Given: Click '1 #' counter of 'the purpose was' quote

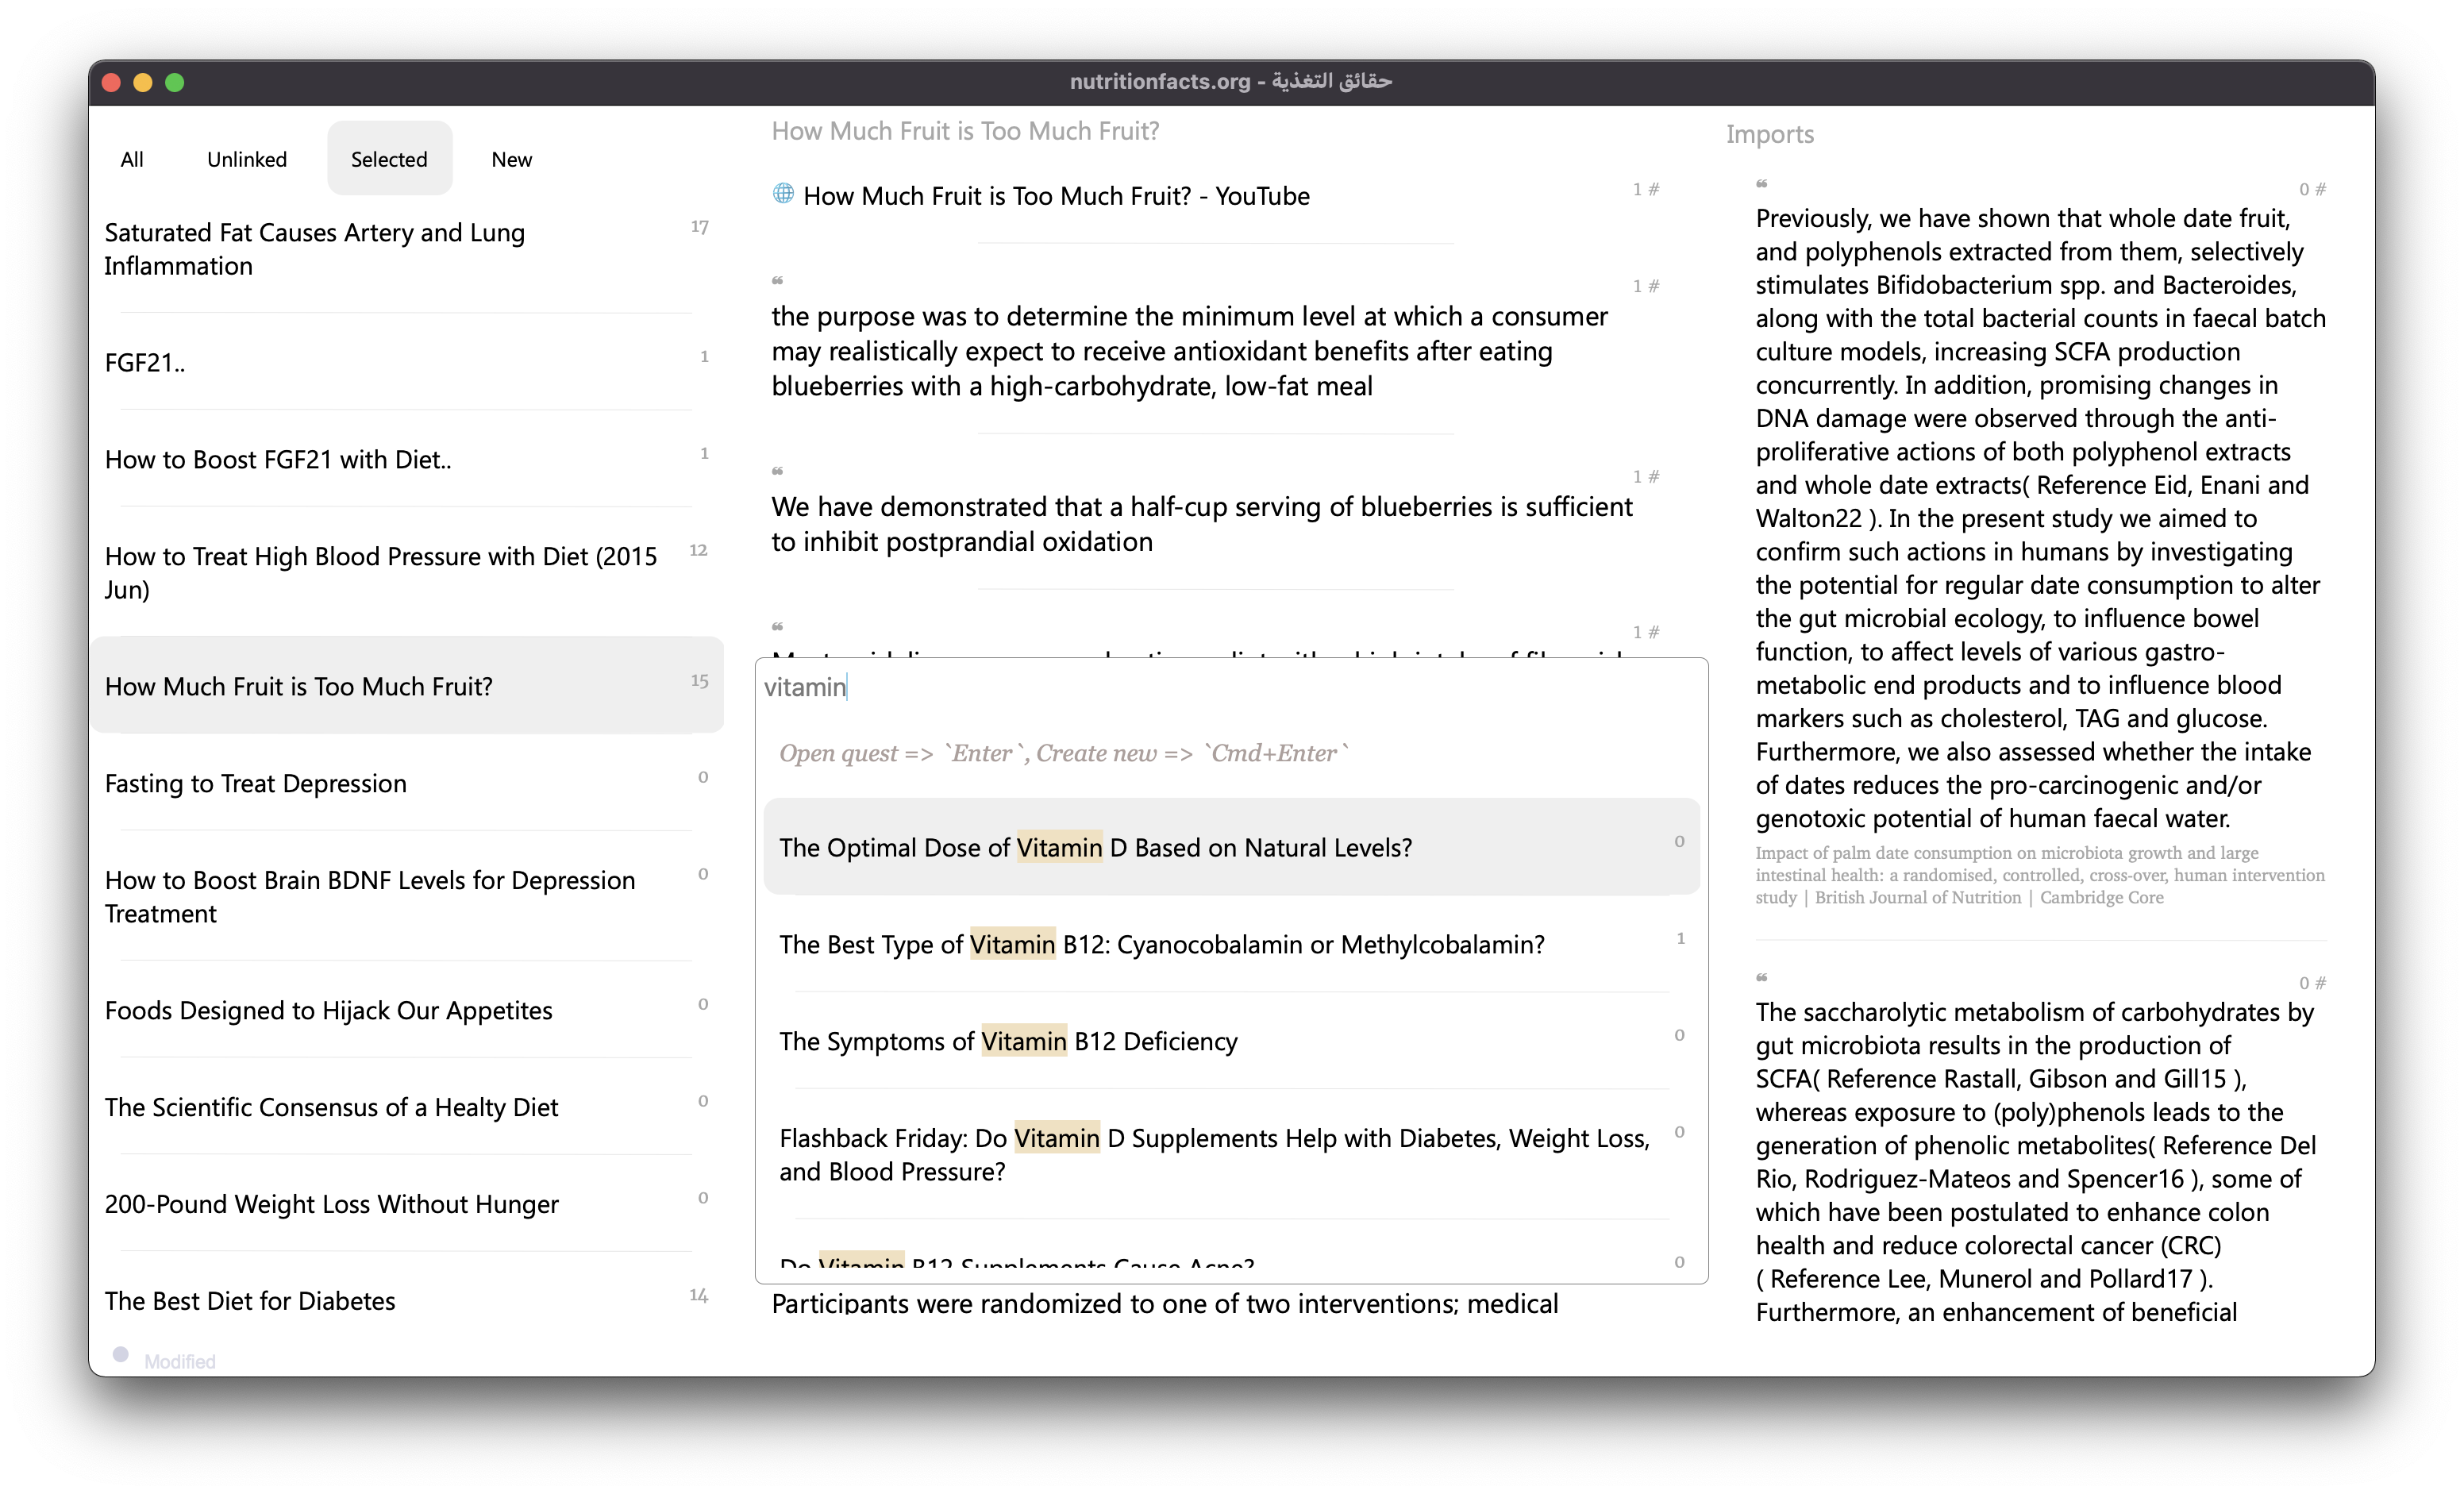Looking at the screenshot, I should pyautogui.click(x=1646, y=286).
